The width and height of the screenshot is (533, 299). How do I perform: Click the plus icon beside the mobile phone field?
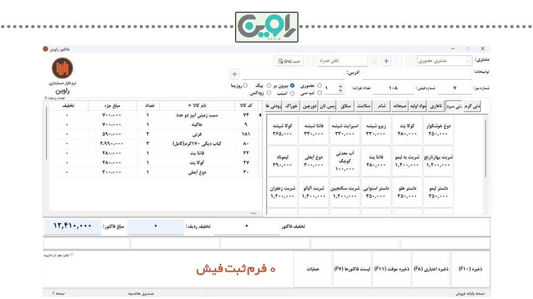pyautogui.click(x=386, y=61)
